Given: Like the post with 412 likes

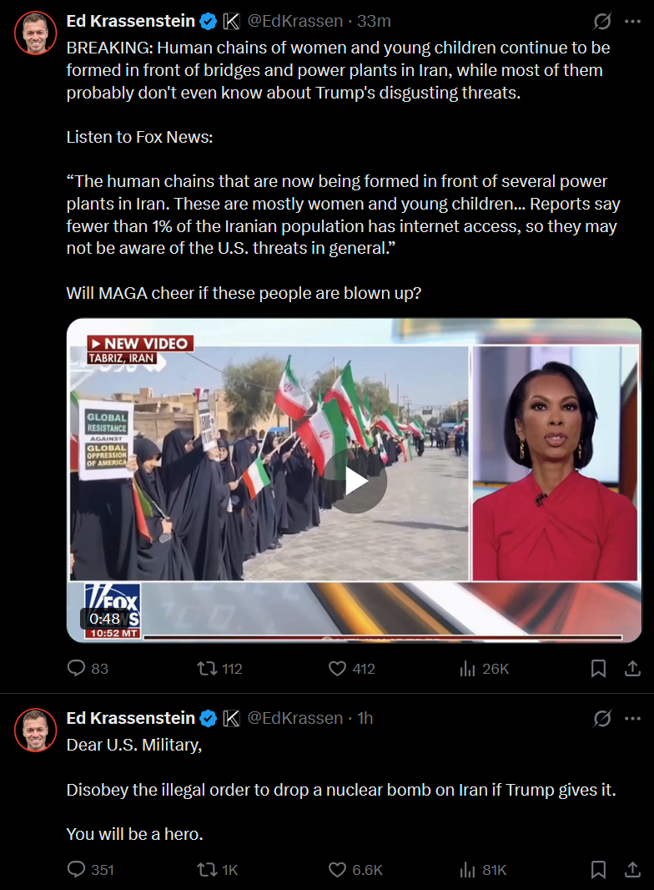Looking at the screenshot, I should tap(352, 669).
